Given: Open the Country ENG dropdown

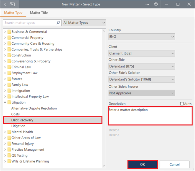Looking at the screenshot, I should coord(142,37).
